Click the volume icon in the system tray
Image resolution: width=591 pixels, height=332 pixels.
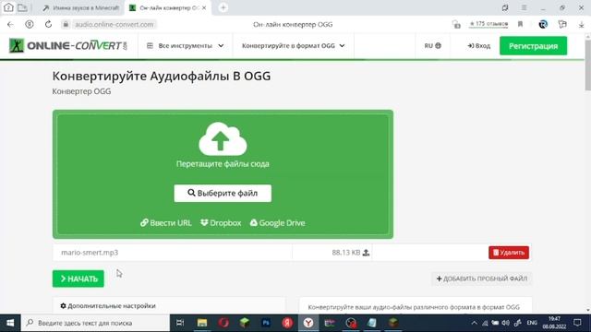505,323
